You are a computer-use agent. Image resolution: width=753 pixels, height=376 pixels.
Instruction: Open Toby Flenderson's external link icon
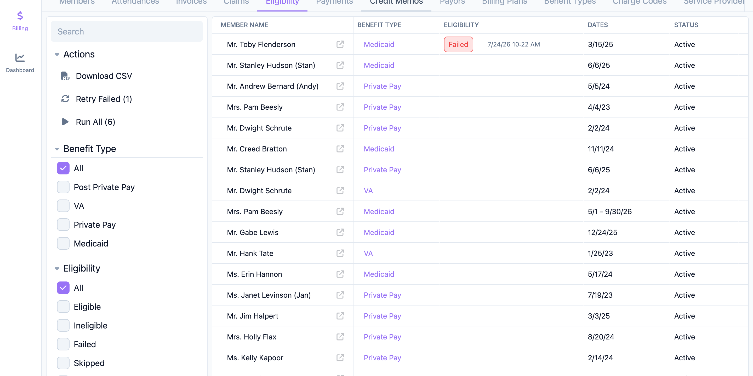point(340,44)
